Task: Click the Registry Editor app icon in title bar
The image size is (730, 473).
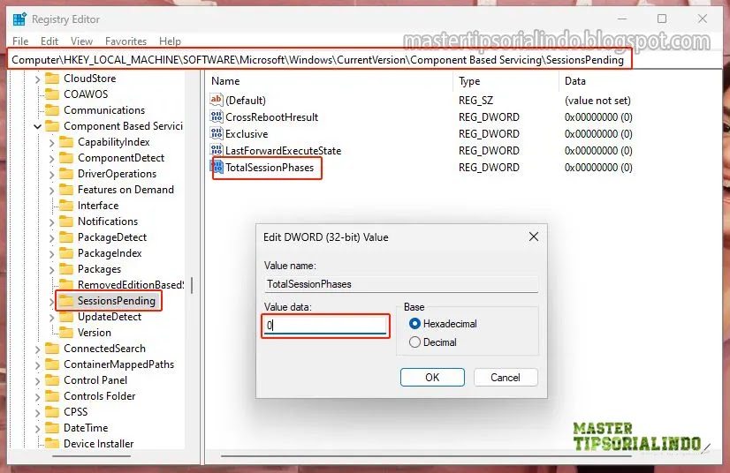Action: click(x=19, y=19)
